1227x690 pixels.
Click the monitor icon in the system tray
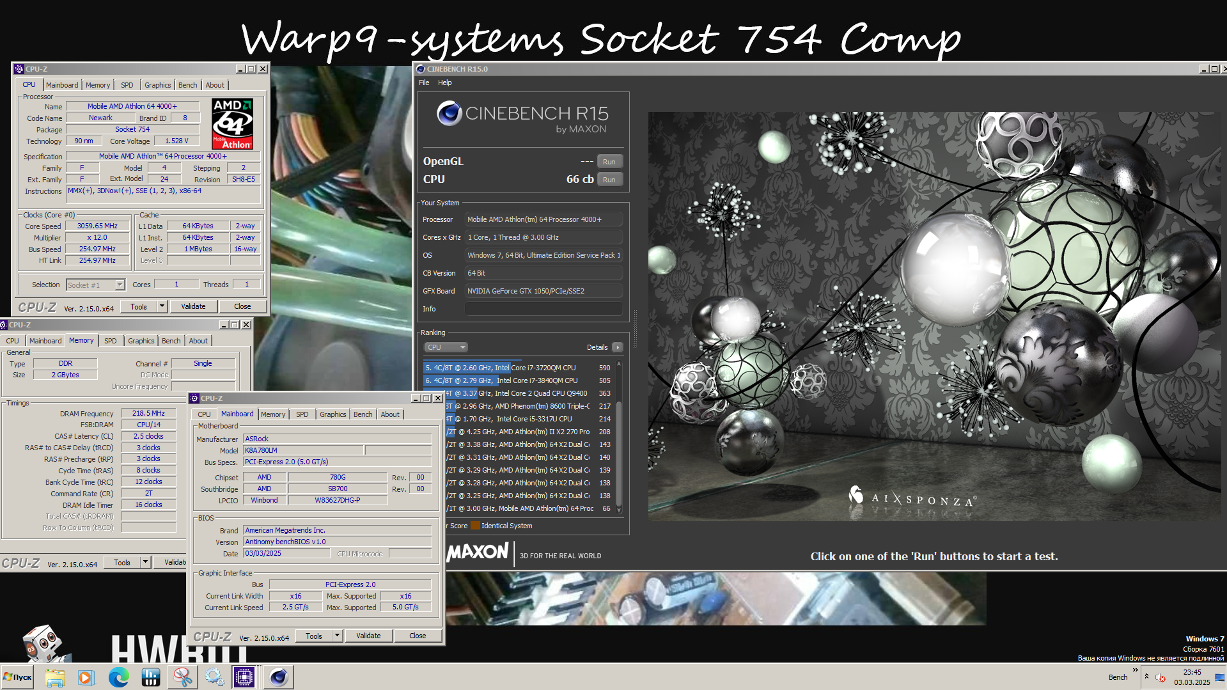(1219, 677)
